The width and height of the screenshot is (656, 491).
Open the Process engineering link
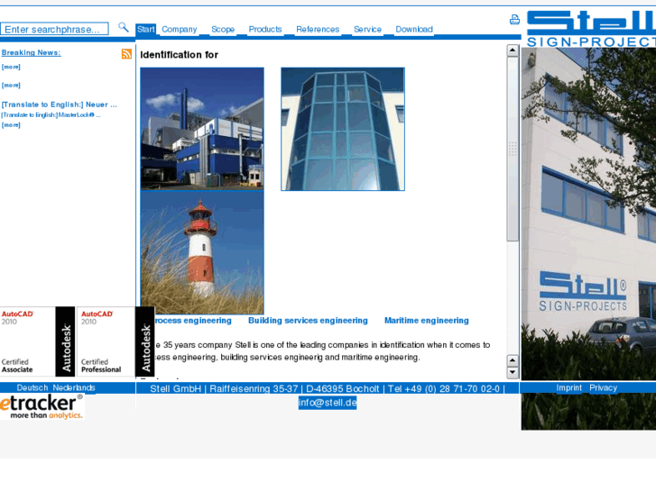click(x=193, y=321)
